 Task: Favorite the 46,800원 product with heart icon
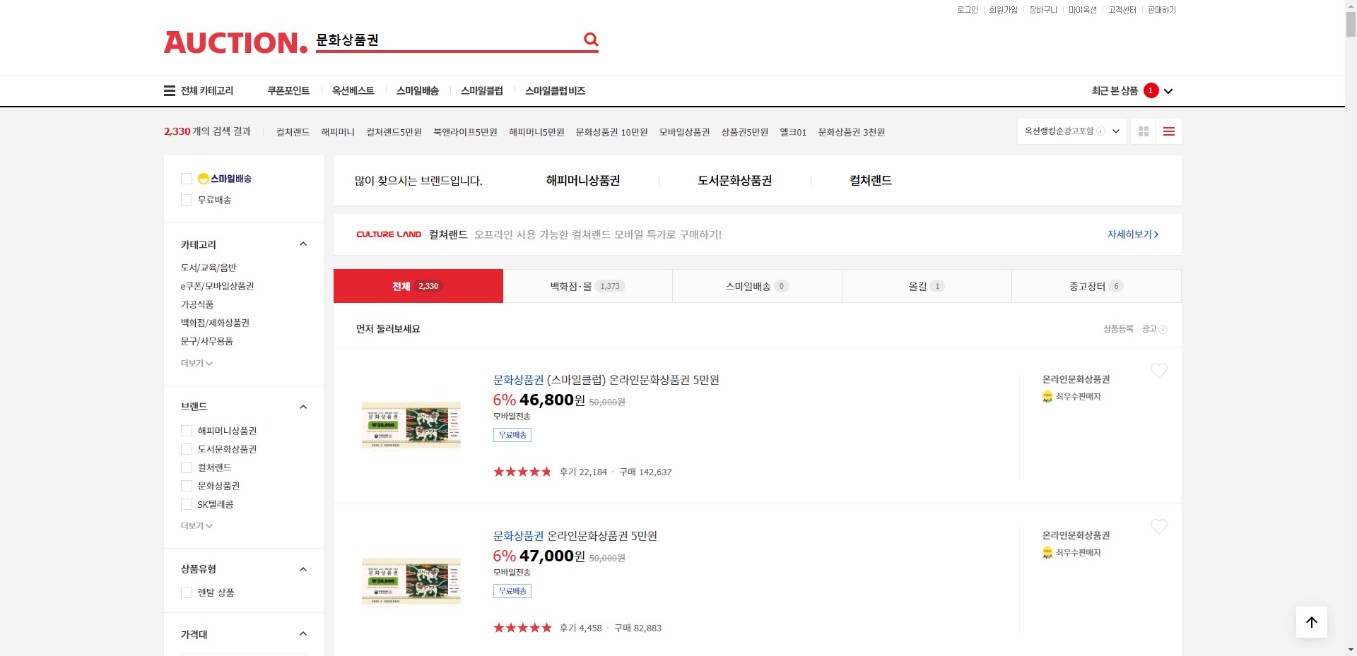pyautogui.click(x=1159, y=370)
